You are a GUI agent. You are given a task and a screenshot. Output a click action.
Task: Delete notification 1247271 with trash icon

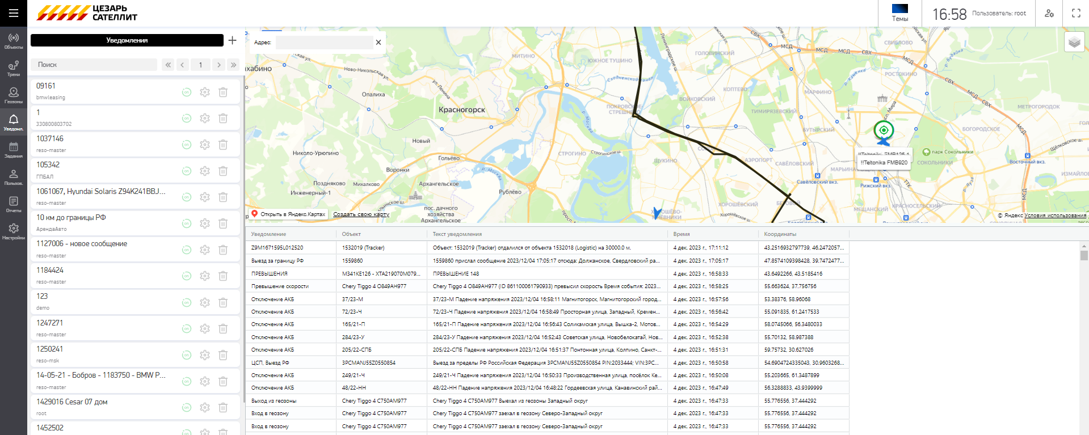(223, 328)
